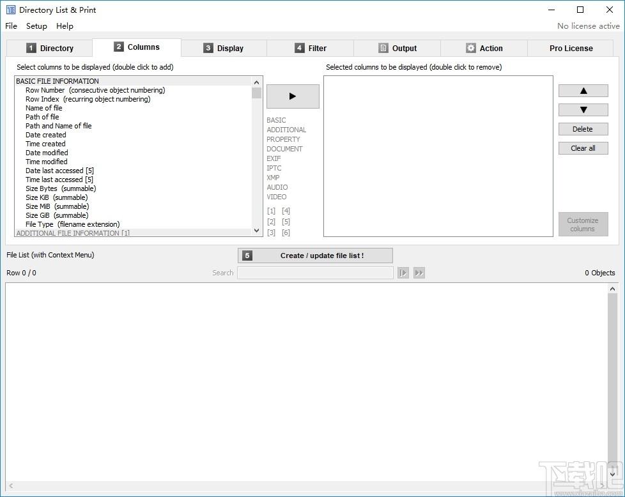Click search next result icon
This screenshot has width=625, height=497.
pyautogui.click(x=403, y=273)
